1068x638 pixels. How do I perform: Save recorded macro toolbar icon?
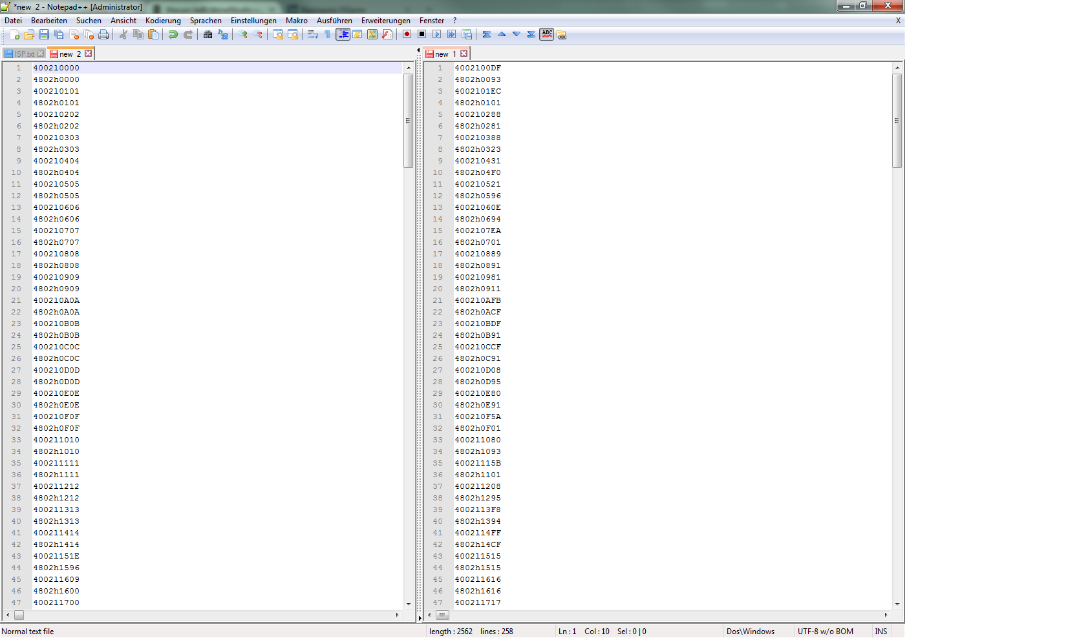pos(467,34)
